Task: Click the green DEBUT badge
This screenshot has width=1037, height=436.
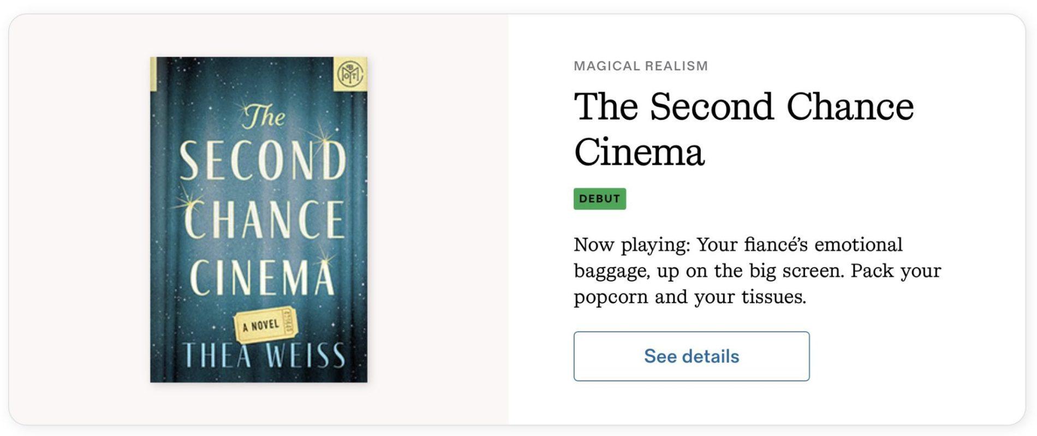Action: click(x=599, y=199)
